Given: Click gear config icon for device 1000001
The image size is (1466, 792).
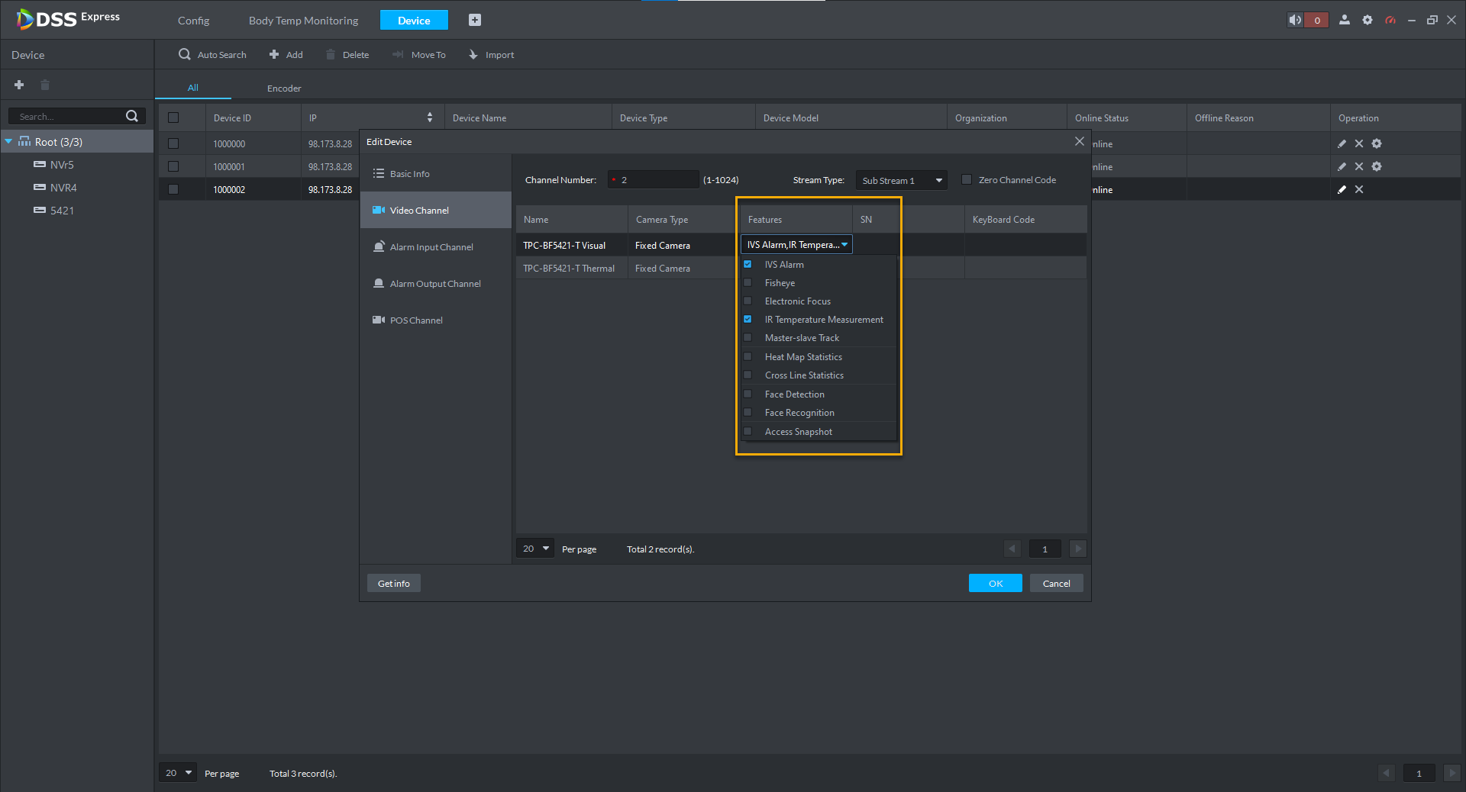Looking at the screenshot, I should tap(1377, 166).
